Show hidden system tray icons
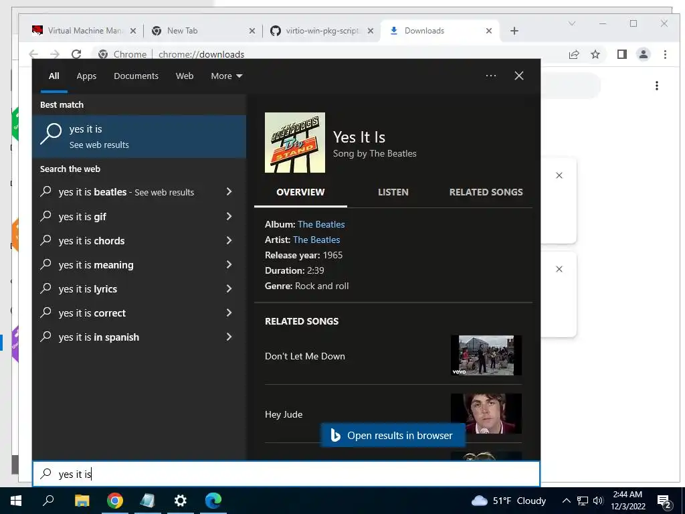Screen dimensions: 685x514 pos(566,501)
